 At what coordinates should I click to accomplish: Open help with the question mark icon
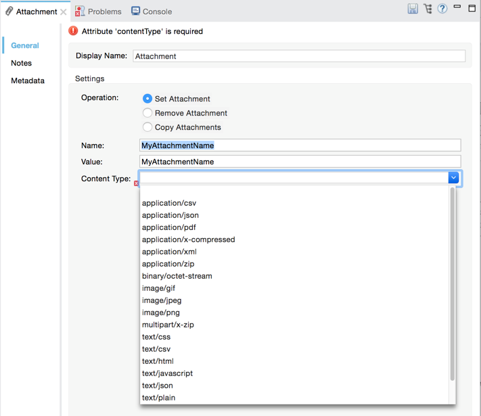click(442, 9)
